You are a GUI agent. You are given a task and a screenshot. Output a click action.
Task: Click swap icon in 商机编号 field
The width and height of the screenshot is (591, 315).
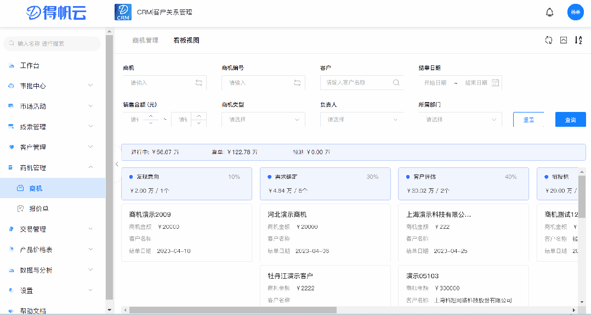tap(297, 83)
